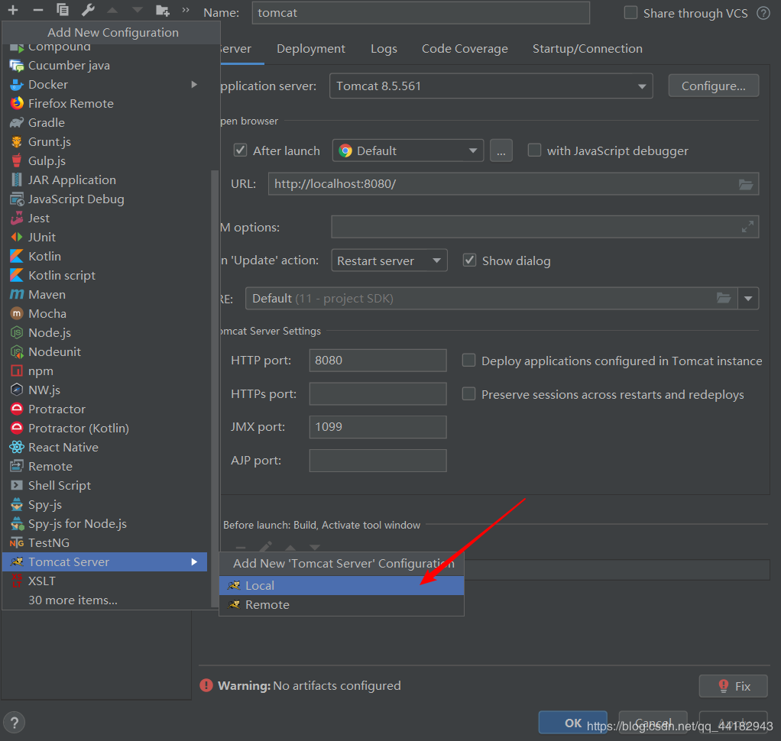
Task: Switch to the Logs tab
Action: 384,49
